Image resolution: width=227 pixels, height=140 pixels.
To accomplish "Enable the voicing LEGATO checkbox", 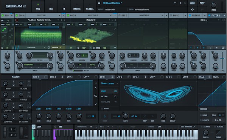I will pyautogui.click(x=201, y=120).
